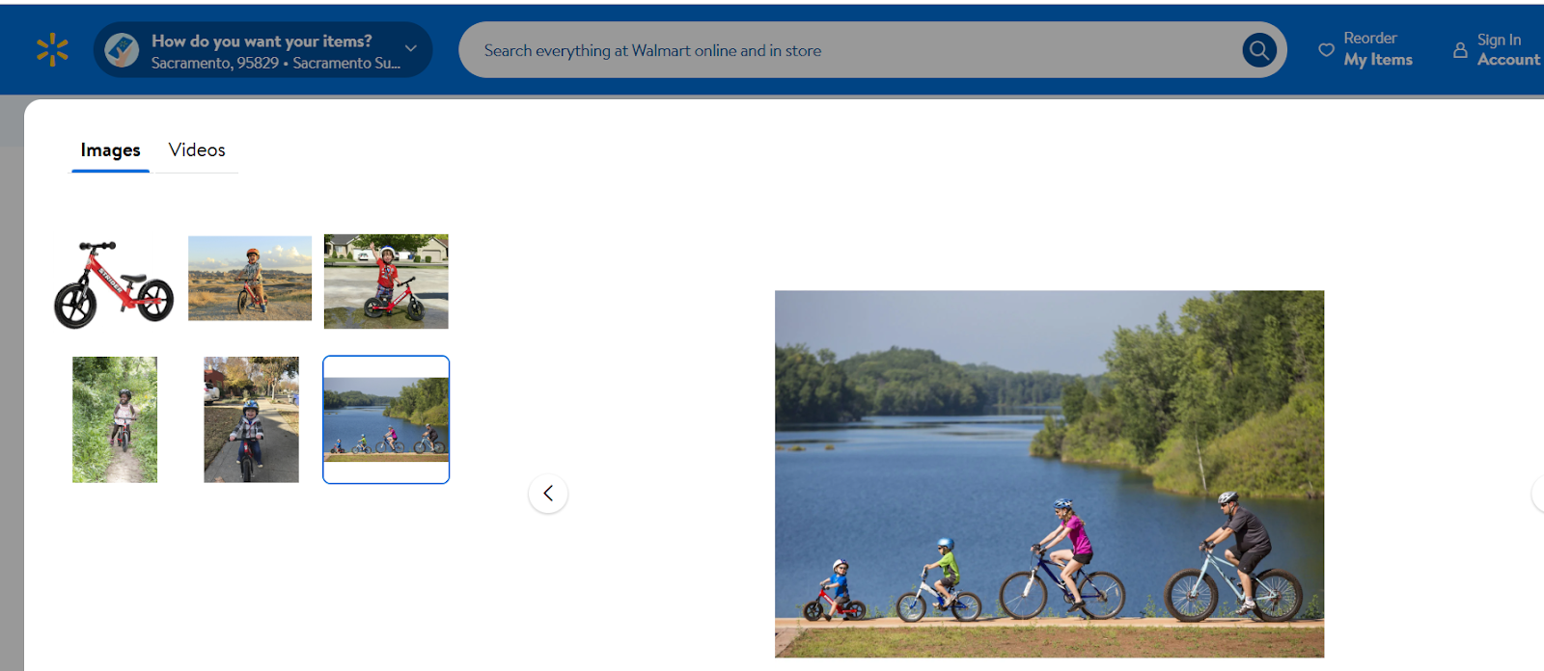Select the thumbnail of child riding in the desert
The width and height of the screenshot is (1544, 671).
pos(250,278)
